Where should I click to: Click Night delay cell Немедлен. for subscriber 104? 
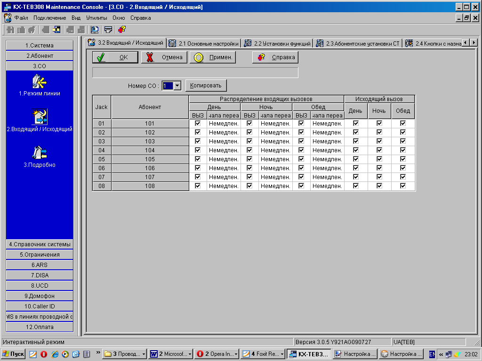coord(275,150)
